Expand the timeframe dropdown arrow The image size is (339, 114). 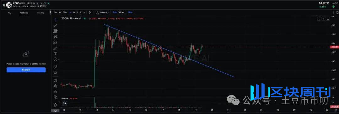pos(84,13)
